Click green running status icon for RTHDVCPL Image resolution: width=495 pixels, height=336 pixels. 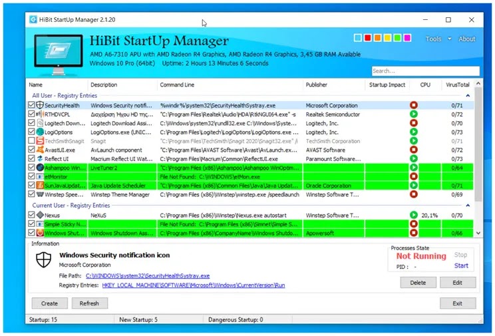pos(414,114)
